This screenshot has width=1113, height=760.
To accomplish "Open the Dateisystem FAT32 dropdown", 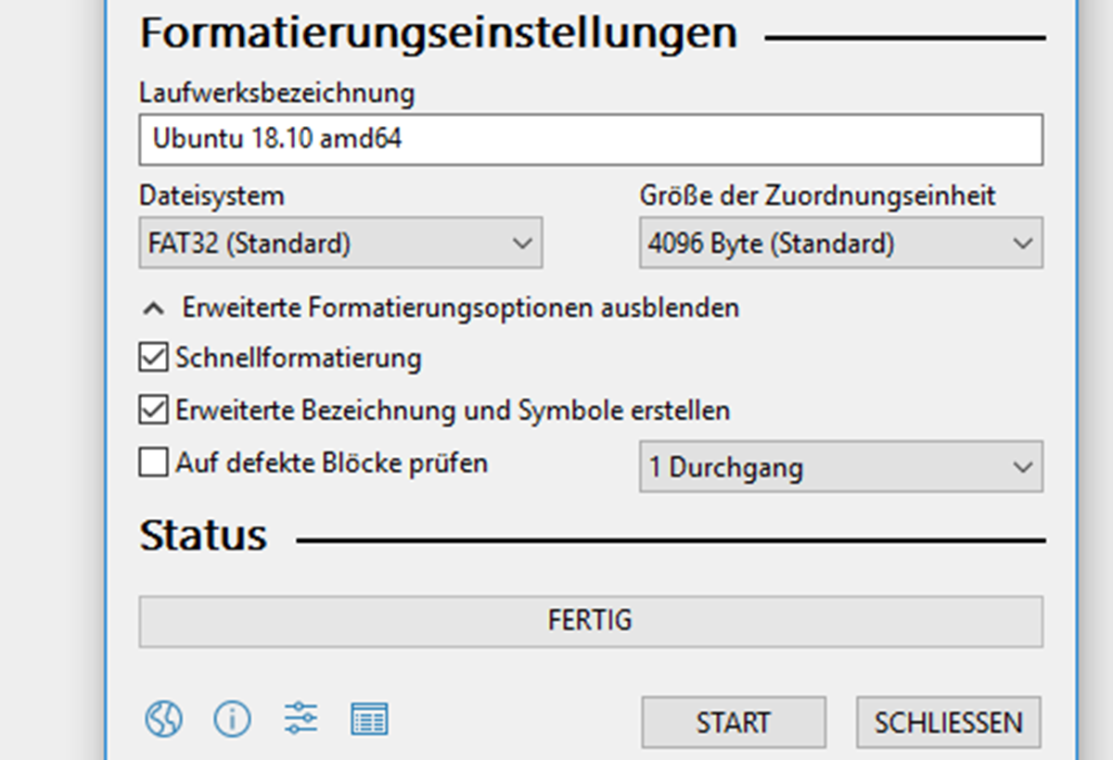I will [x=340, y=244].
